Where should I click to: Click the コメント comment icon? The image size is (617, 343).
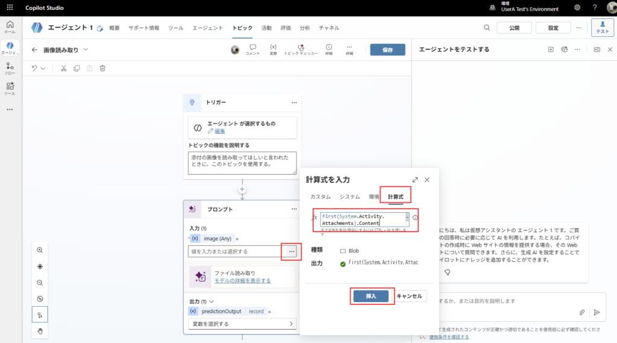[x=252, y=47]
